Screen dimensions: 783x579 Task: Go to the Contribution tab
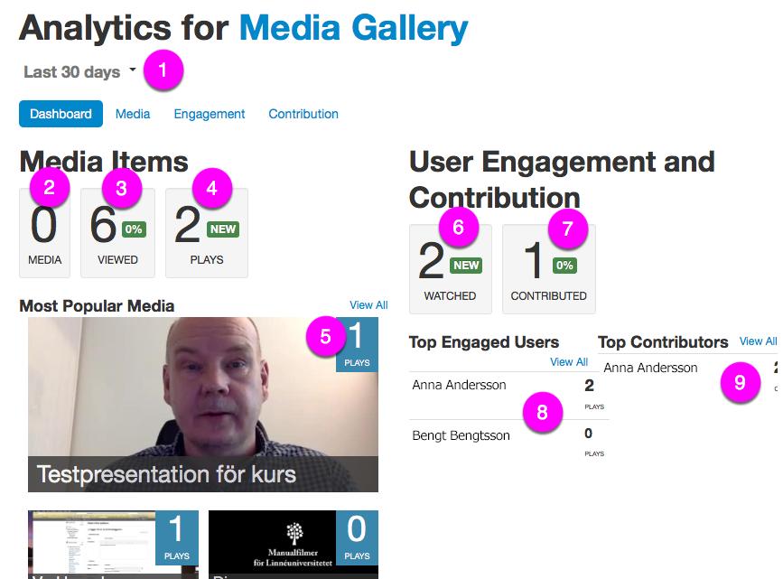click(x=303, y=114)
